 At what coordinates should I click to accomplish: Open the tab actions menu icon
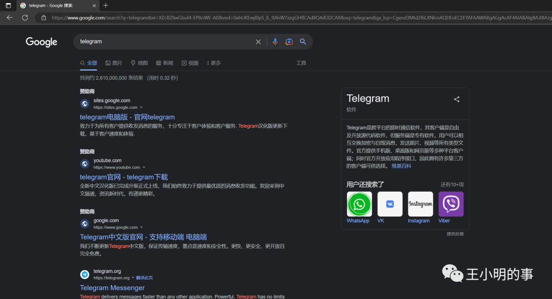[x=8, y=6]
